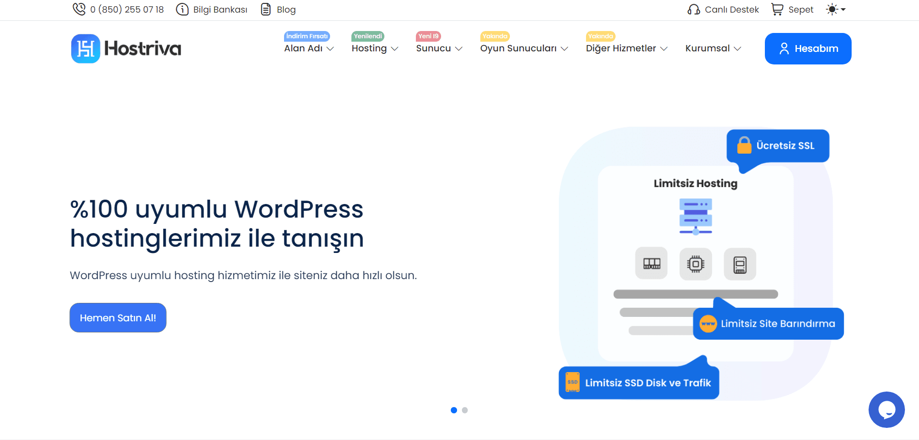The width and height of the screenshot is (919, 440).
Task: Click the user icon in the Hesabım button
Action: point(784,48)
